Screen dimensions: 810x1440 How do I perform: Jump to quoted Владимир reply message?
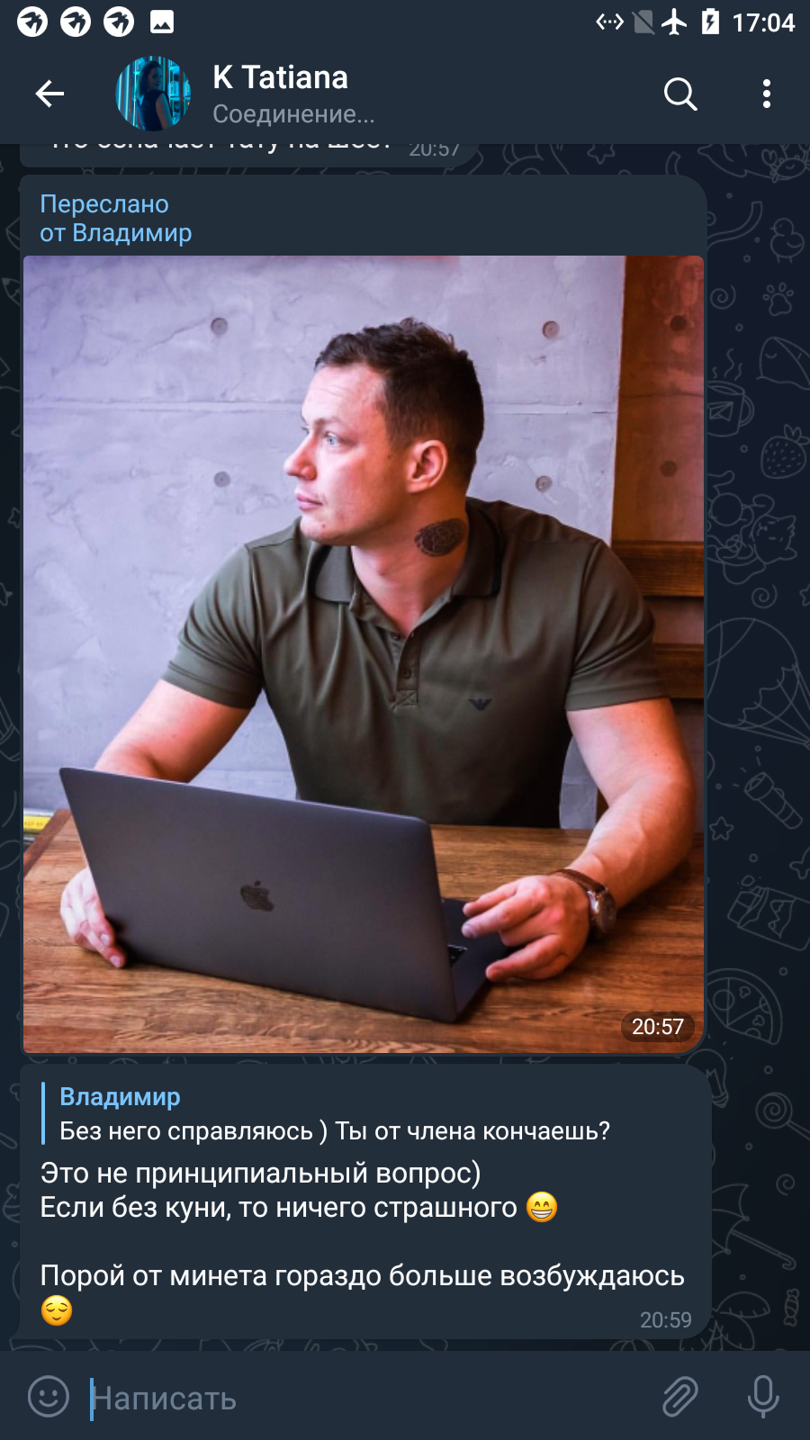pyautogui.click(x=335, y=1113)
